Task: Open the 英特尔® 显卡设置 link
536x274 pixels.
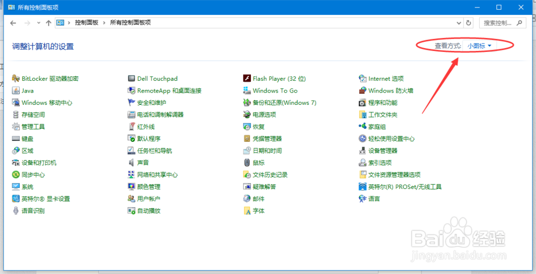Action: point(46,199)
